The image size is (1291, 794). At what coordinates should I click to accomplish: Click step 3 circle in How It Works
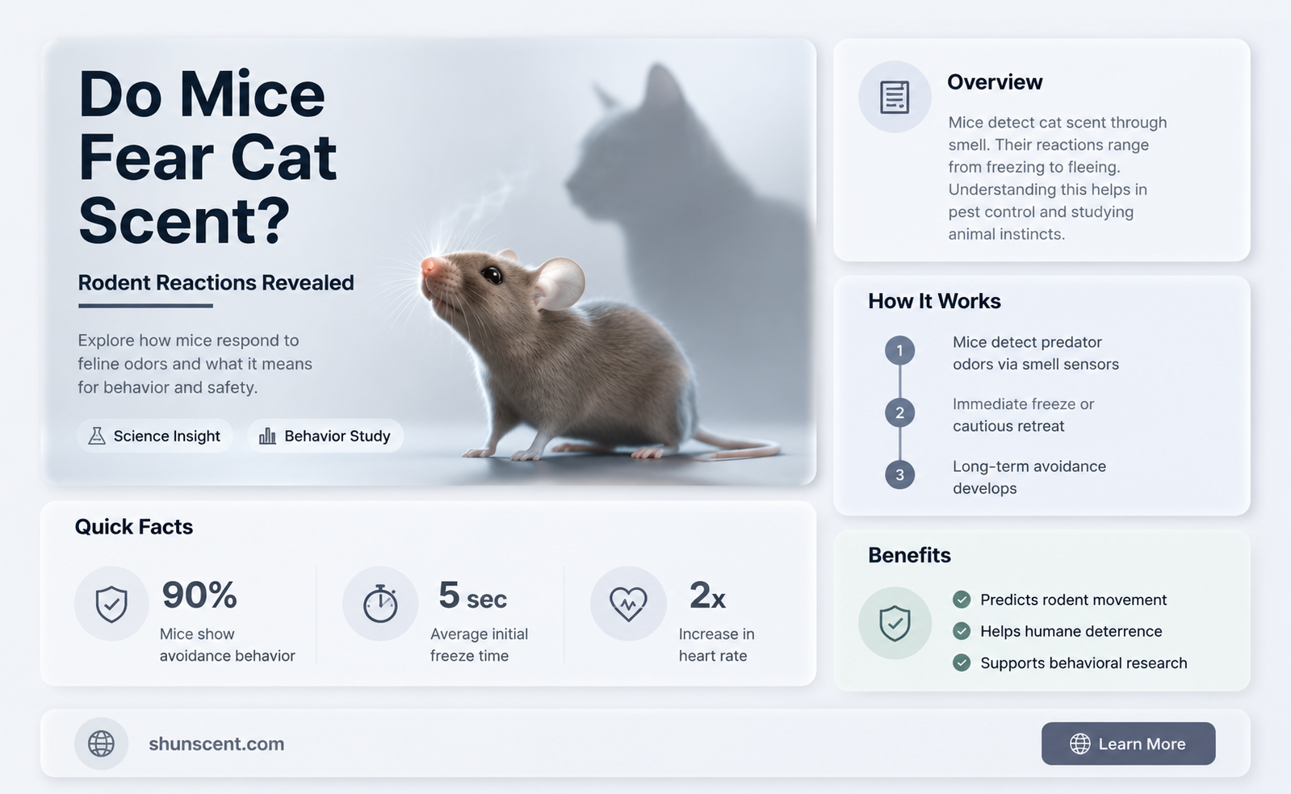pos(899,474)
